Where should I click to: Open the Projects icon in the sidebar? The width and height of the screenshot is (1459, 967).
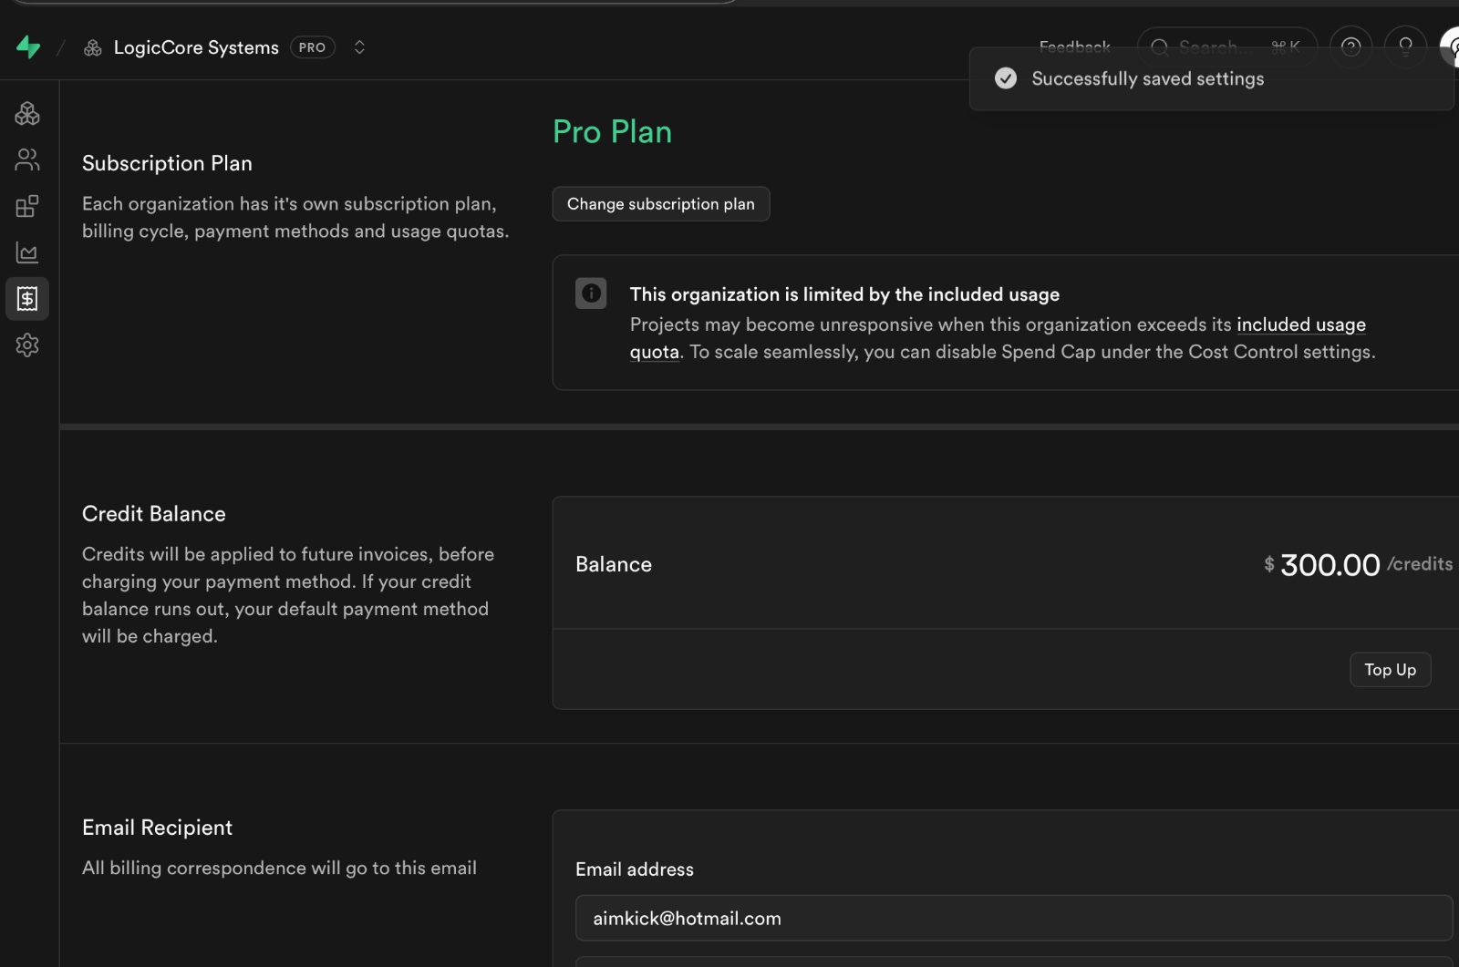(x=27, y=114)
